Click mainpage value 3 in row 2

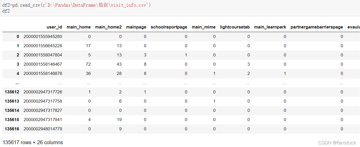tap(145, 55)
